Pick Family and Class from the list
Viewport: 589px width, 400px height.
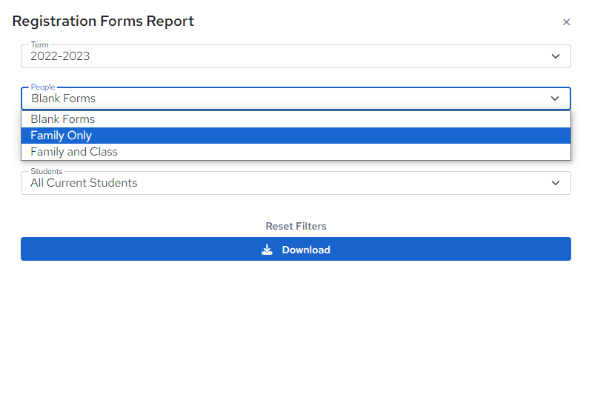pos(296,152)
